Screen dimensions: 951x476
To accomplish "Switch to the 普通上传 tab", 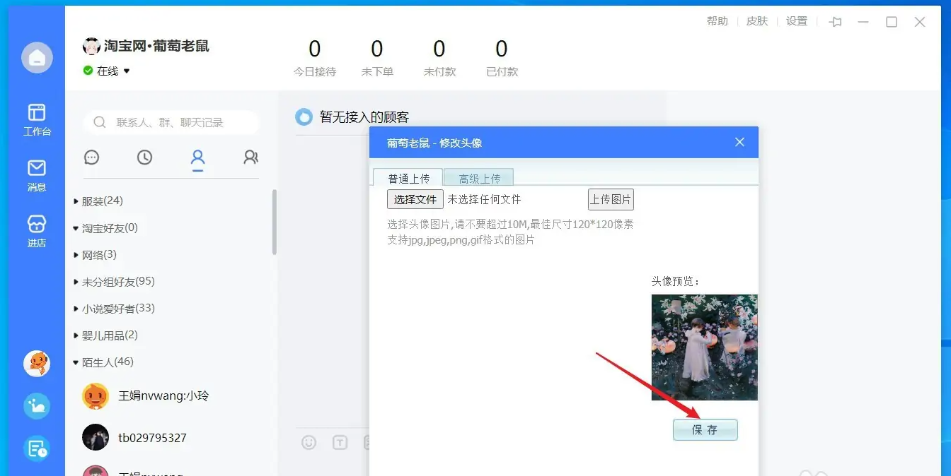I will 408,178.
